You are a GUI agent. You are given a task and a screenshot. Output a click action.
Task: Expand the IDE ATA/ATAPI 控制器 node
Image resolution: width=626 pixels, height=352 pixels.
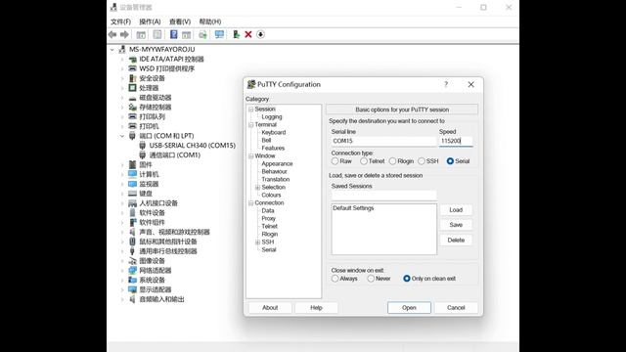[x=122, y=59]
